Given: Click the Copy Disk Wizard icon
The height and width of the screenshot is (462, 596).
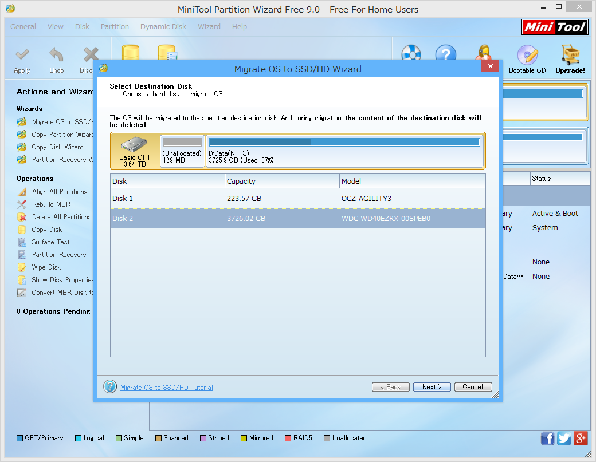Looking at the screenshot, I should [x=22, y=147].
